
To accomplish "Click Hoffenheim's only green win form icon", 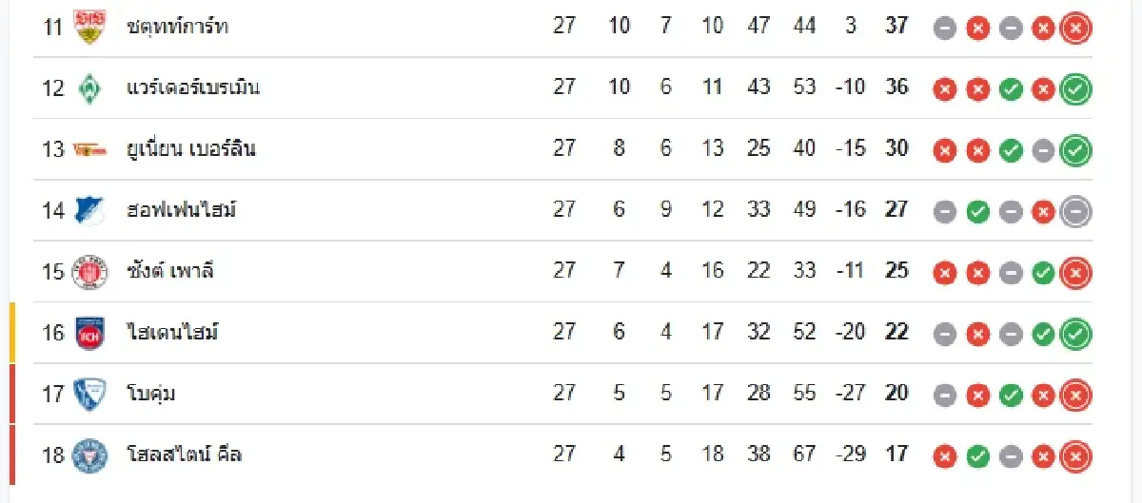I will pyautogui.click(x=977, y=211).
